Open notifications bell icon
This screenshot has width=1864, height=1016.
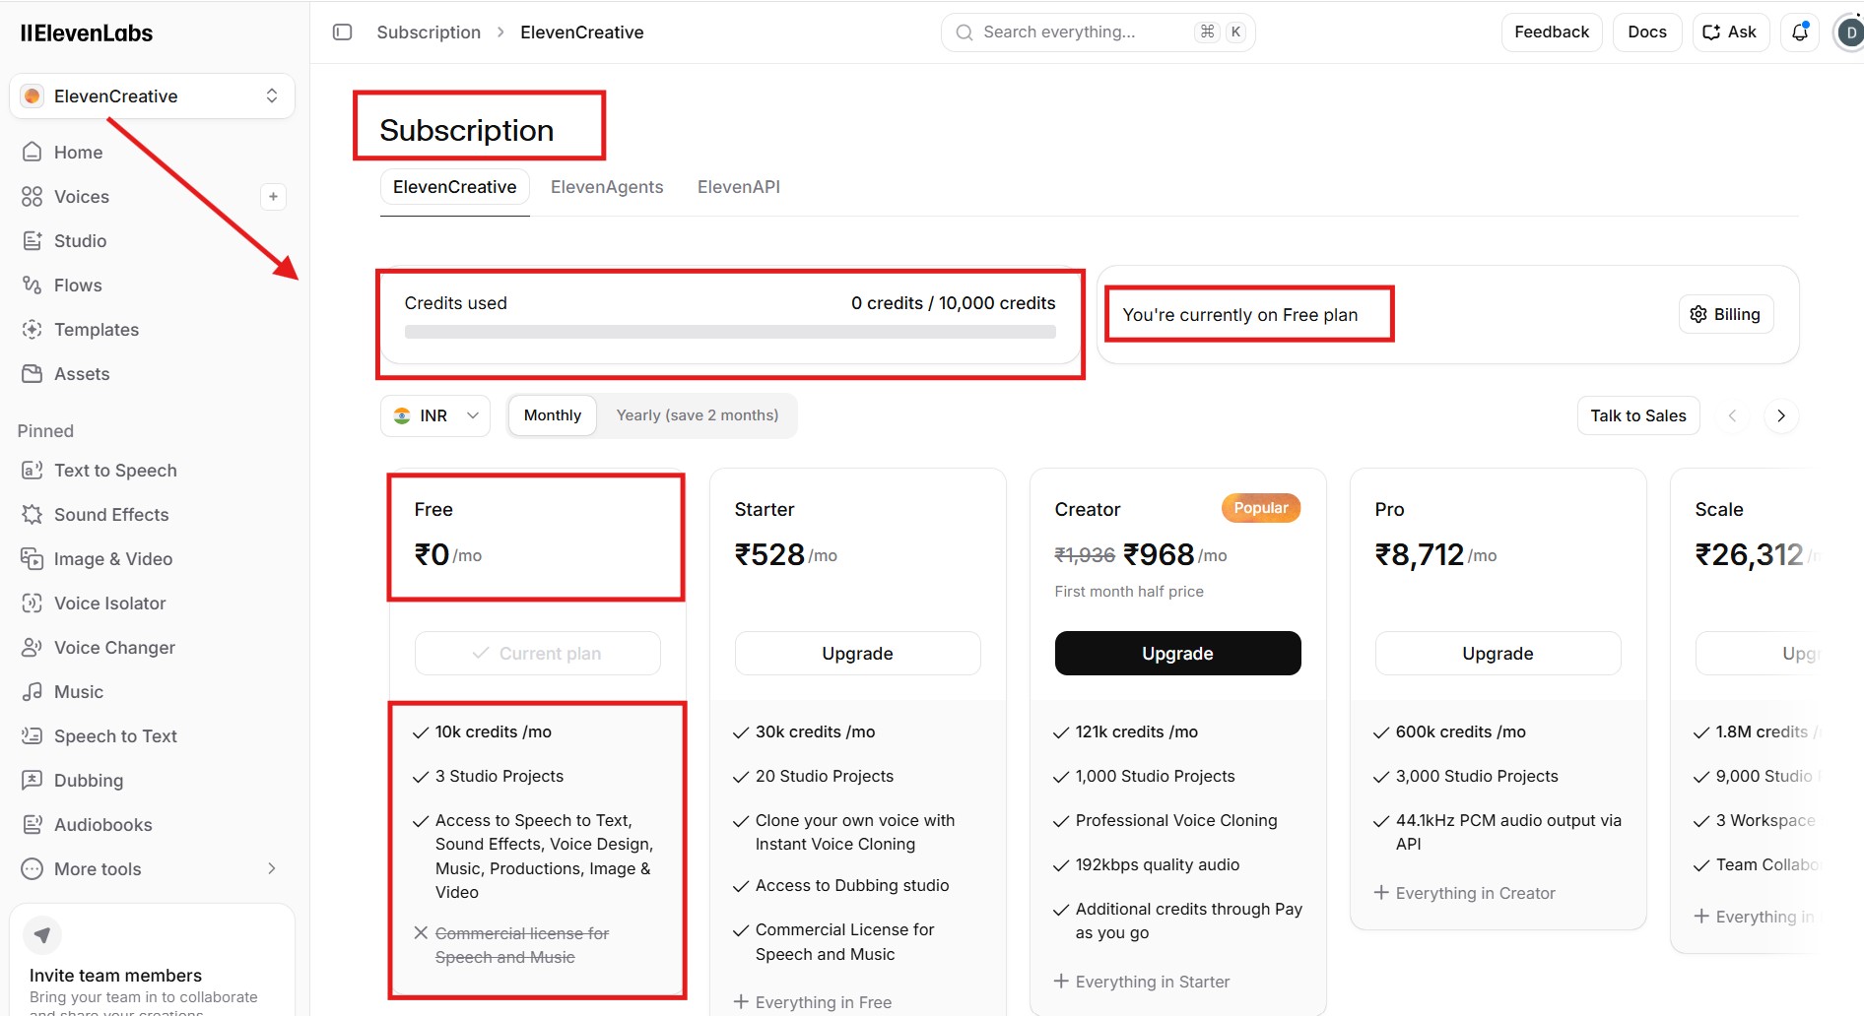[x=1800, y=32]
